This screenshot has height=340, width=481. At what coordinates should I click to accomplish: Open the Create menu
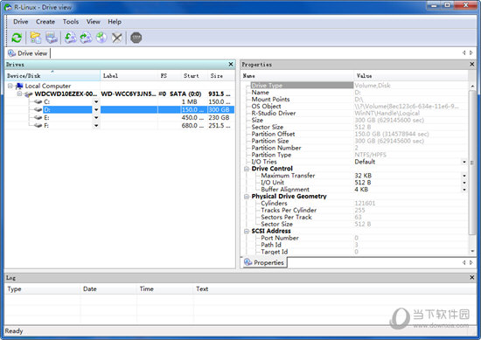(x=45, y=22)
